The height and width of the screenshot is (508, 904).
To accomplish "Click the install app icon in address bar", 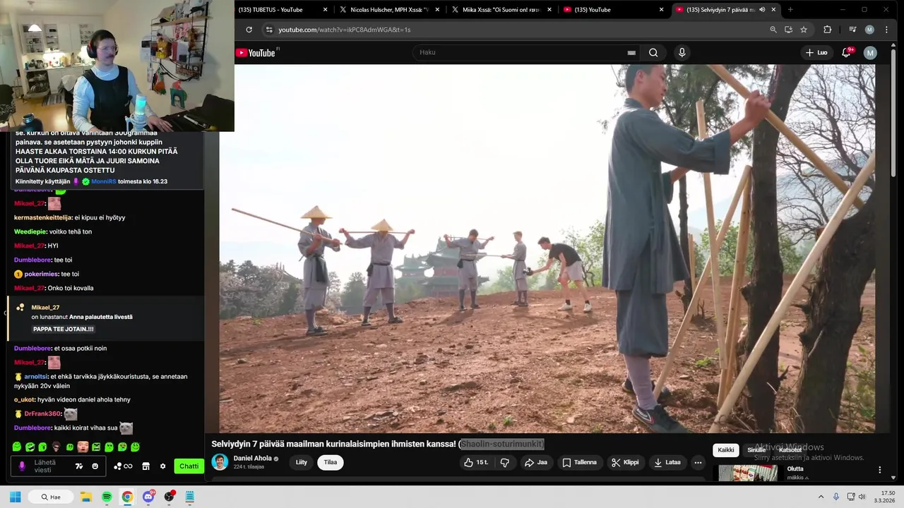I will 788,30.
